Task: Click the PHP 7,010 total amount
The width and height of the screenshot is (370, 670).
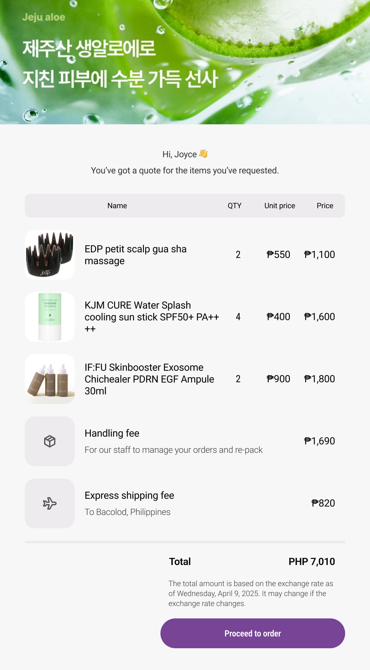Action: (x=312, y=562)
